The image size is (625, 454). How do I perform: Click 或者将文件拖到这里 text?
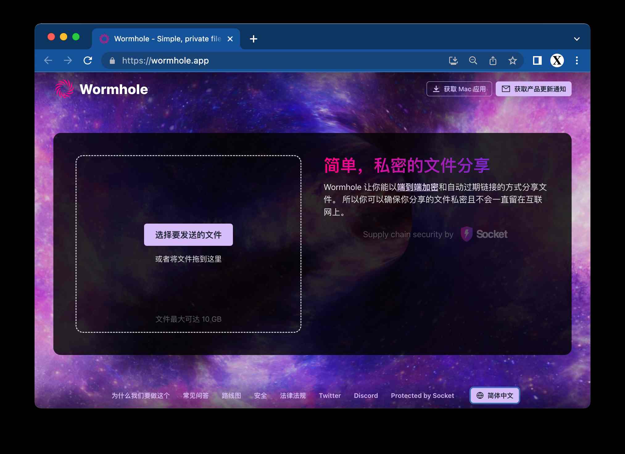188,259
